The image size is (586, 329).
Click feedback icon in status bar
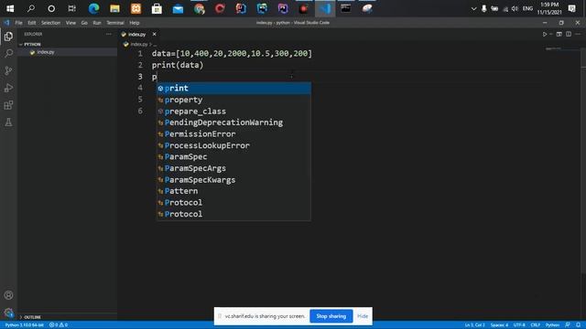[x=568, y=325]
